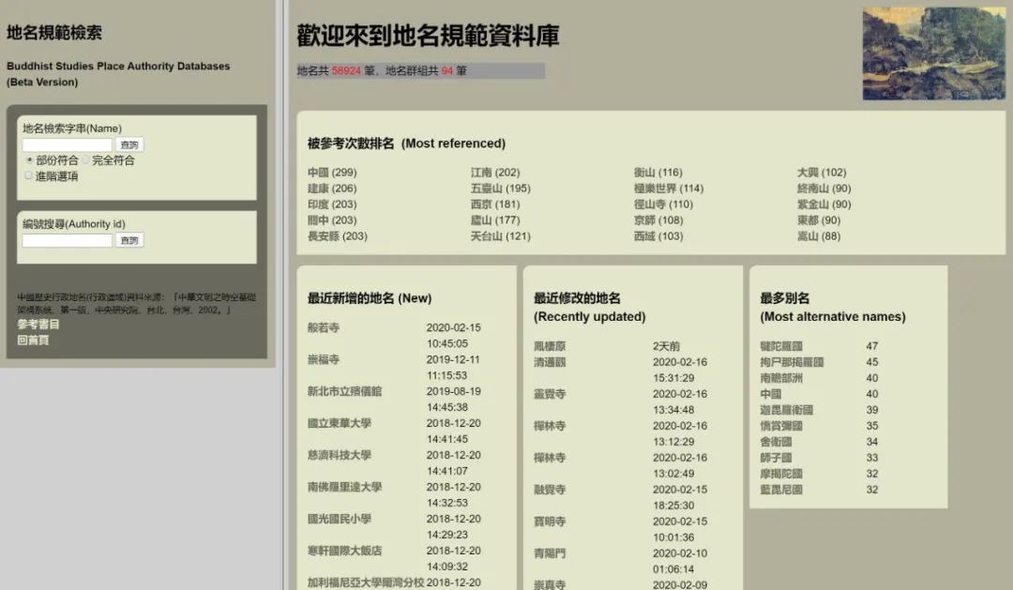Click the 地名檢索字串 Name search input field
This screenshot has height=590, width=1013.
coord(67,144)
